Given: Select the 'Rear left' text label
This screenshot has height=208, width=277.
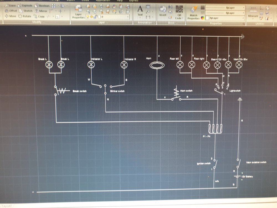Looking at the screenshot, I should click(x=174, y=59).
